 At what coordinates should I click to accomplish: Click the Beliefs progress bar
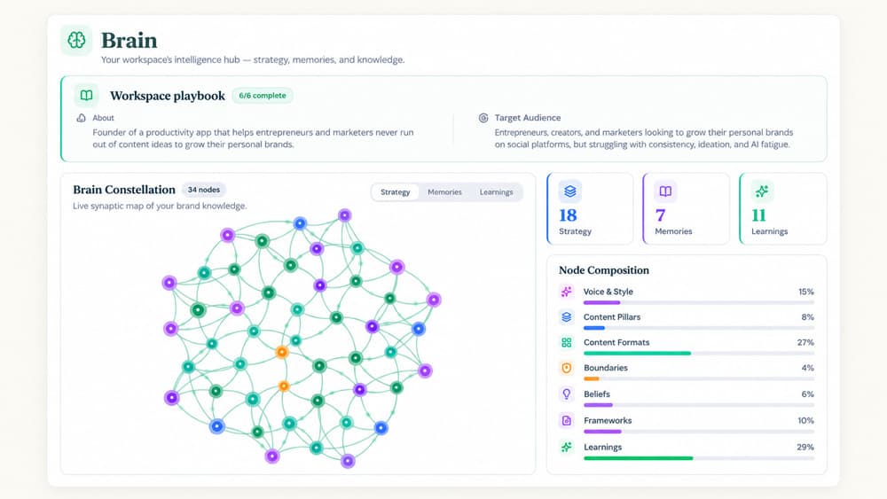coord(699,405)
